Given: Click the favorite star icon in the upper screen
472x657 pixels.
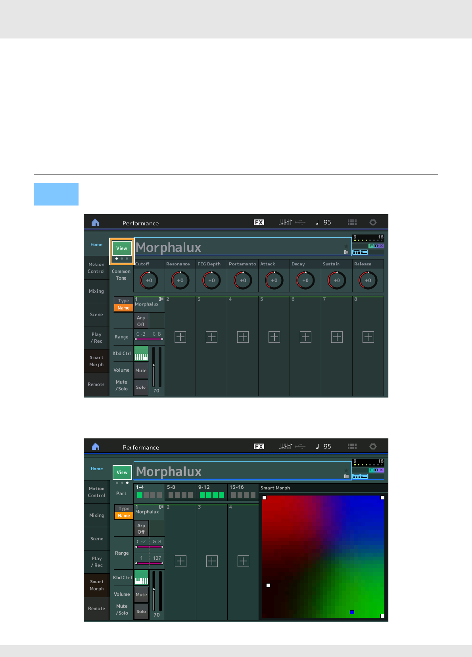Looking at the screenshot, I should point(346,246).
